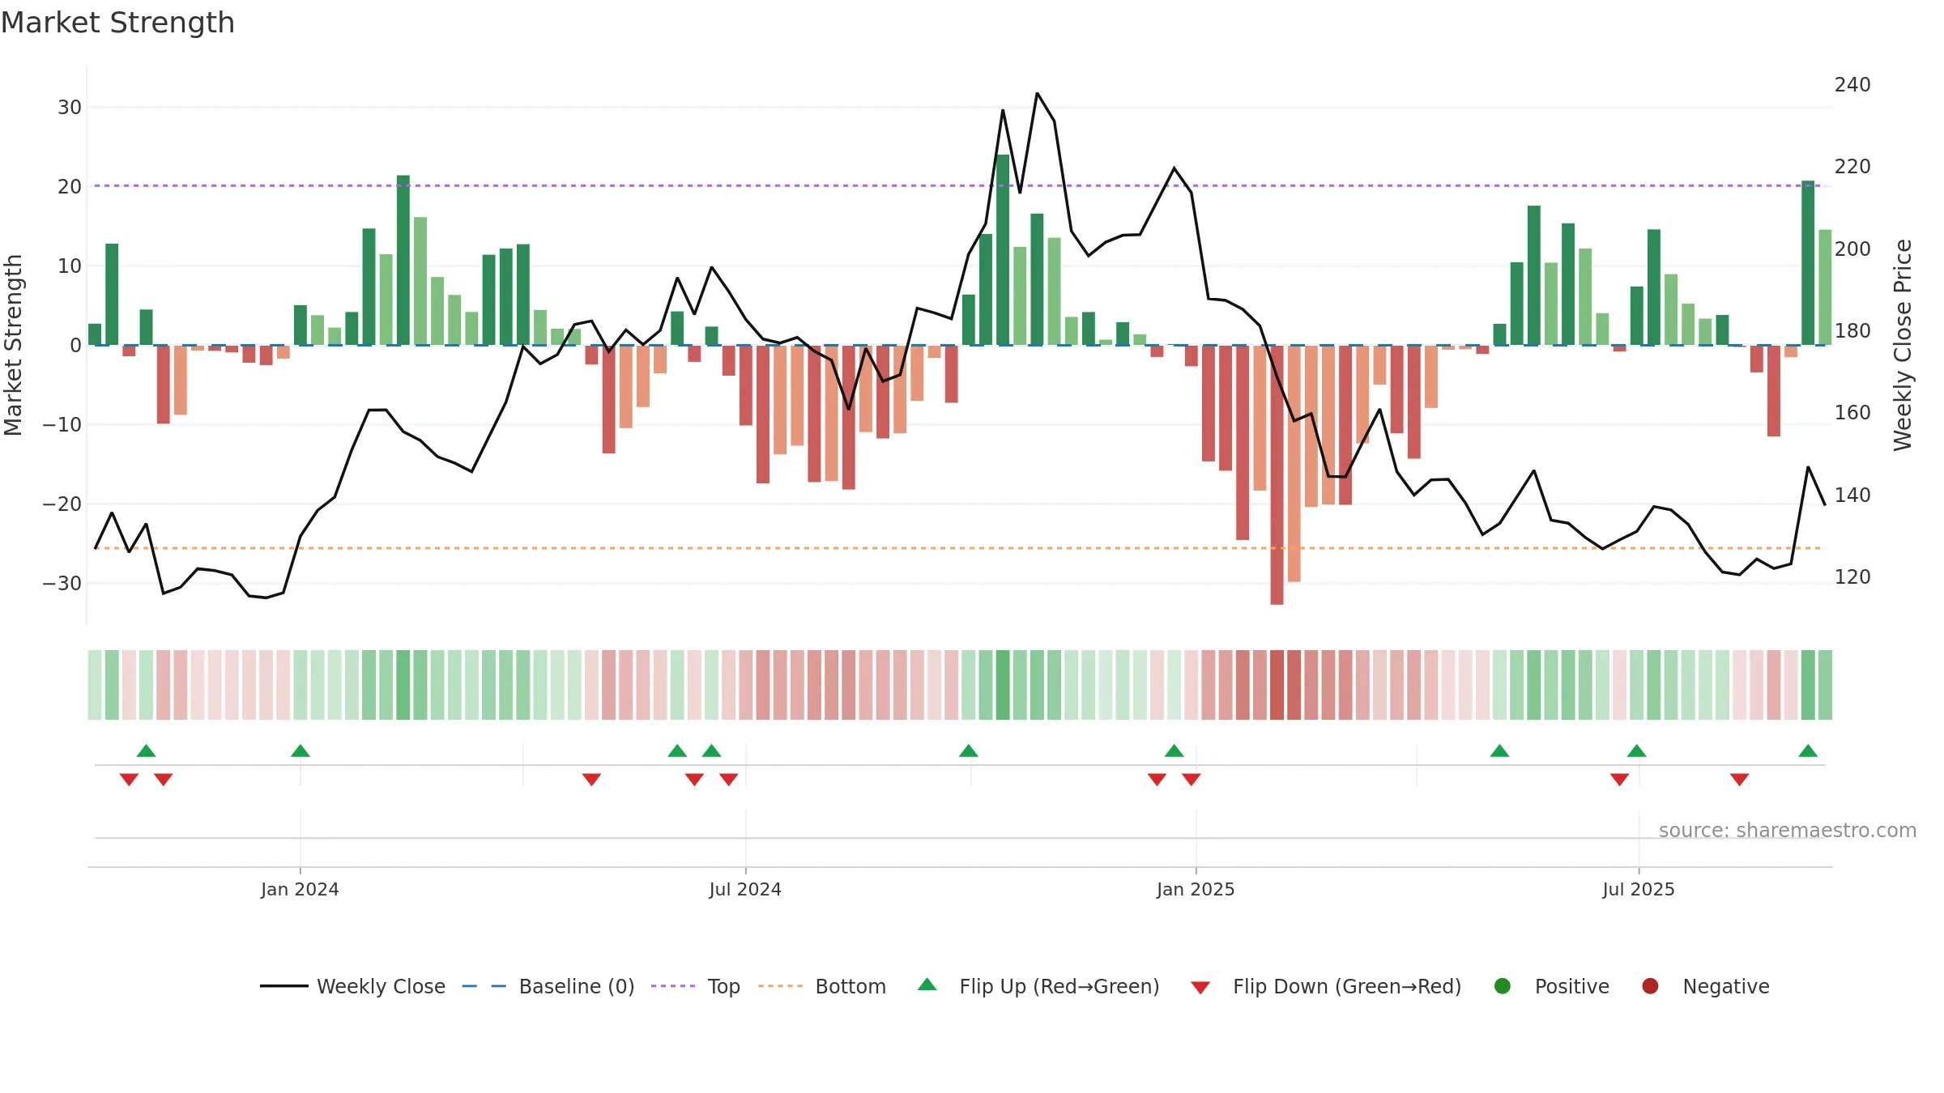Click the purple dotted Top sample in legend

[673, 986]
